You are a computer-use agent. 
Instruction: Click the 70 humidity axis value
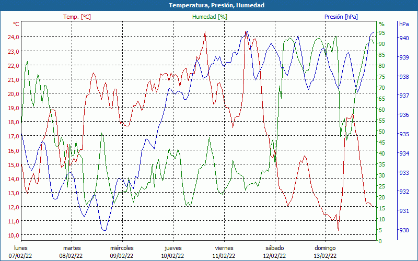point(382,88)
